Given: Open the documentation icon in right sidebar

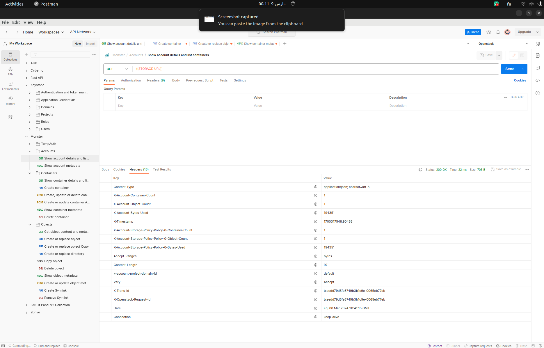Looking at the screenshot, I should [538, 55].
